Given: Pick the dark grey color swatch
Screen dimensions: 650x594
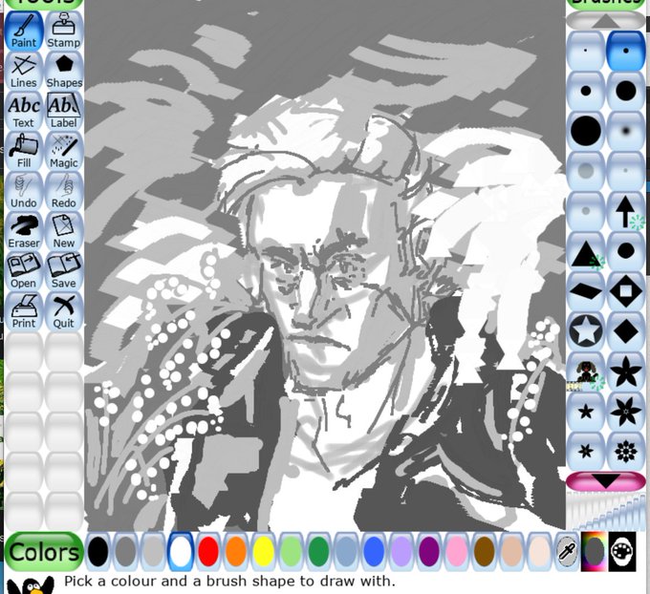Looking at the screenshot, I should pyautogui.click(x=125, y=551).
